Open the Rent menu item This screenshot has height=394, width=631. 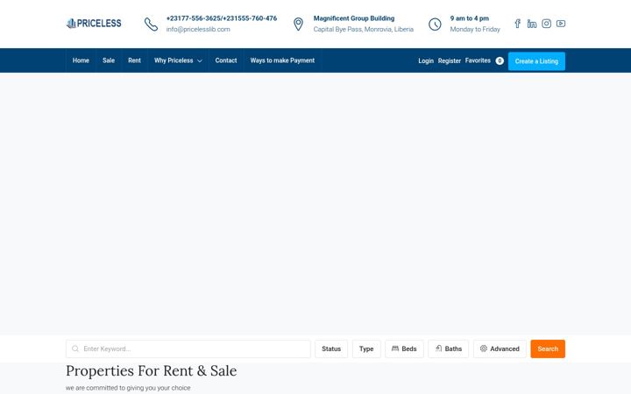coord(134,60)
